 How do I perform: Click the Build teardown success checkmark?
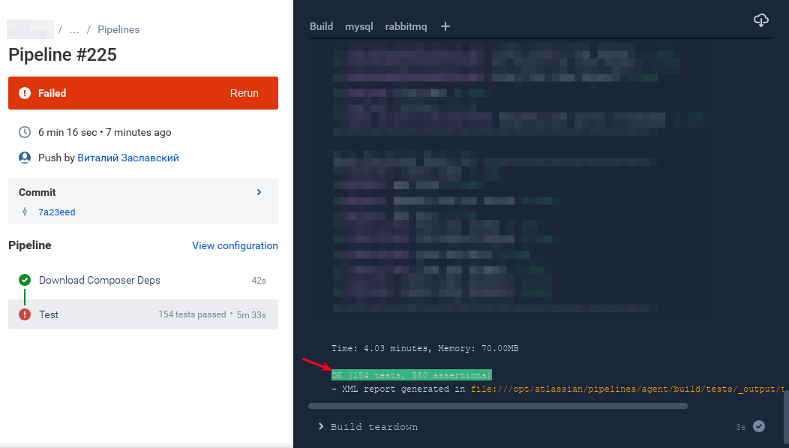point(759,426)
